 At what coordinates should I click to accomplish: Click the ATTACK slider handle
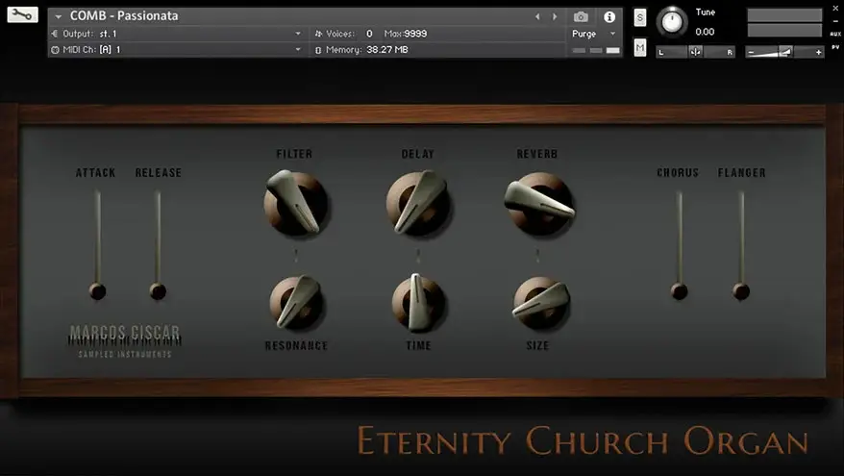(97, 291)
